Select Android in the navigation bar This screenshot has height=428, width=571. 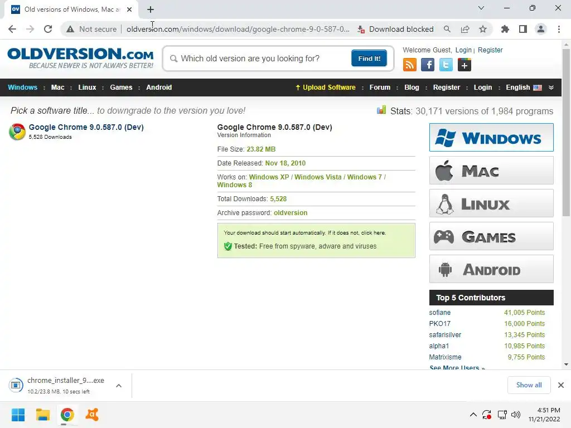coord(159,87)
